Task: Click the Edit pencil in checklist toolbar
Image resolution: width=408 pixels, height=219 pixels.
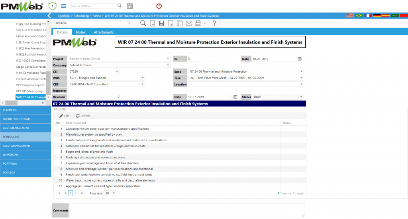Action: click(64, 116)
